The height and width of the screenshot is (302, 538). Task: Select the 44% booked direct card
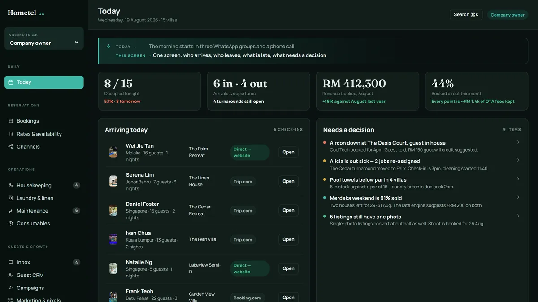477,91
